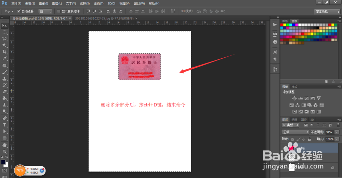Open the 文件(F) menu
342x178 pixels.
16,3
